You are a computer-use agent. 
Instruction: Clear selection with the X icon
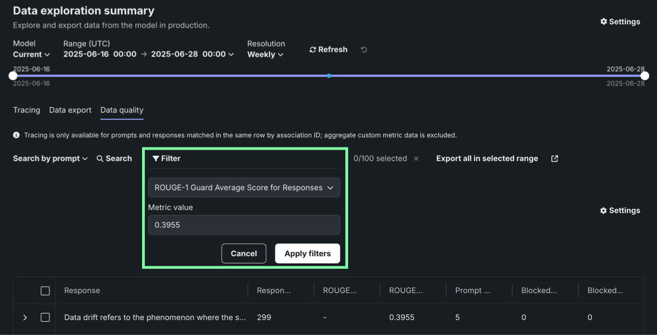tap(416, 159)
